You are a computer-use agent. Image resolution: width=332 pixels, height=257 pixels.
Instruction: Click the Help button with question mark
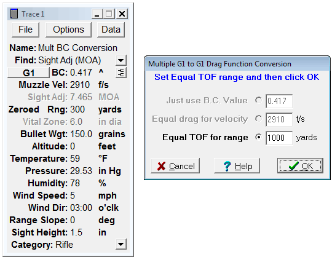pyautogui.click(x=237, y=166)
